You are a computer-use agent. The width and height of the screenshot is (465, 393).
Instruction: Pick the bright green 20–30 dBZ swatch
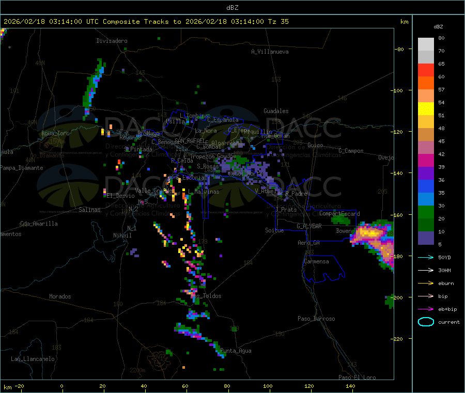(426, 212)
